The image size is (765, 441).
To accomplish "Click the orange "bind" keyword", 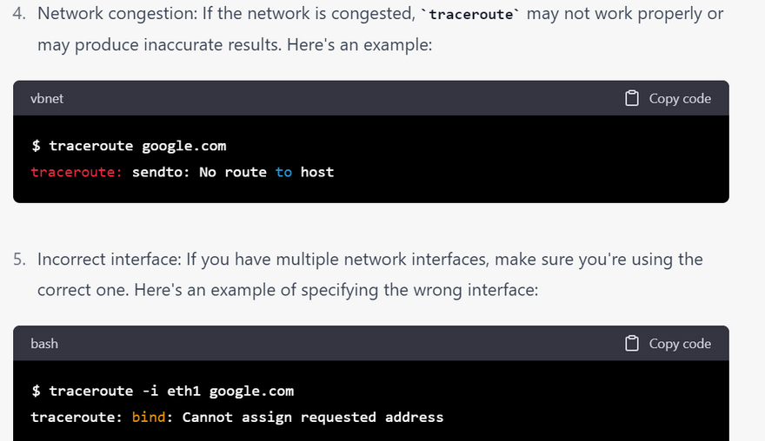I will (x=148, y=418).
